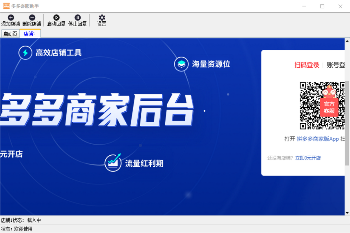This screenshot has height=233, width=350.
Task: Click the layers icon beside 海量资源位
Action: point(181,64)
